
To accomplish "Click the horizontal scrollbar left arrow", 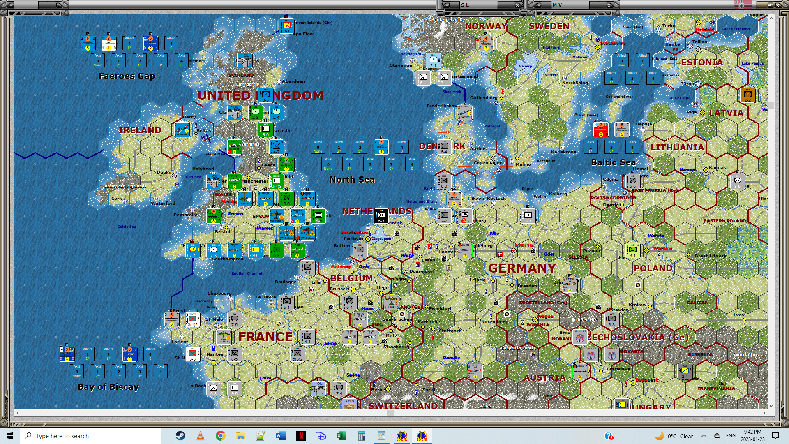I will click(17, 413).
